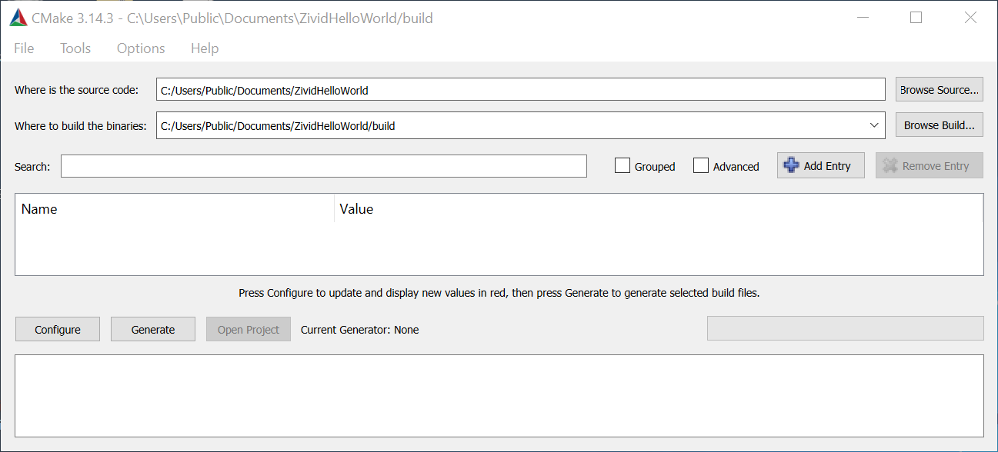Close the CMake window

point(971,18)
